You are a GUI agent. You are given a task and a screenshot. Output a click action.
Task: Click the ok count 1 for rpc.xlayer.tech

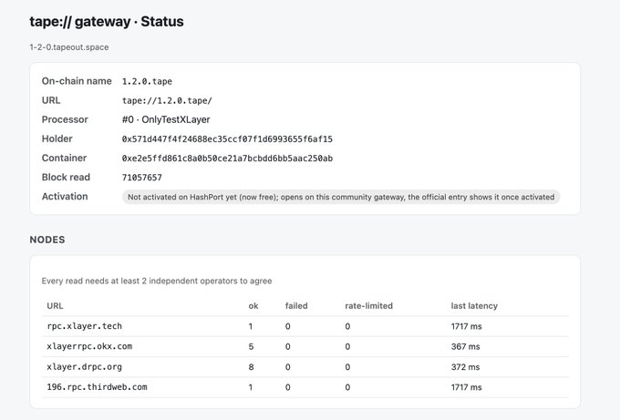[251, 326]
